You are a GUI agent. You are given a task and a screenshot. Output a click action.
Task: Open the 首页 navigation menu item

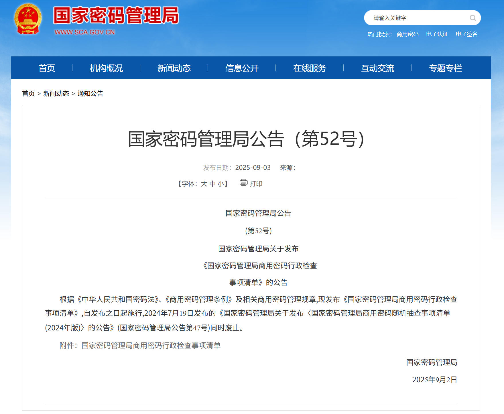click(47, 68)
